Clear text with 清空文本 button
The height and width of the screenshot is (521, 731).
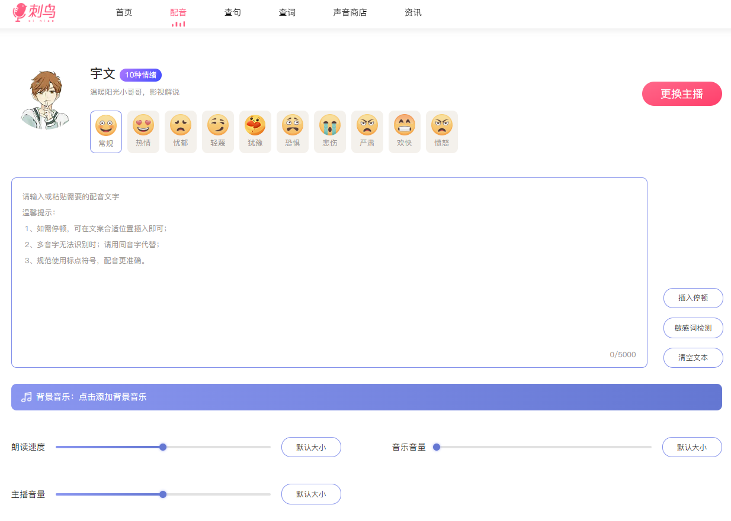click(x=693, y=357)
